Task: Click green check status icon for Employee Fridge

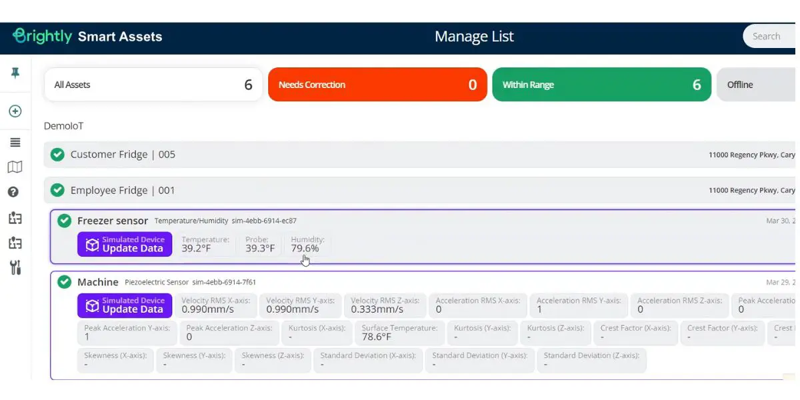Action: tap(58, 190)
